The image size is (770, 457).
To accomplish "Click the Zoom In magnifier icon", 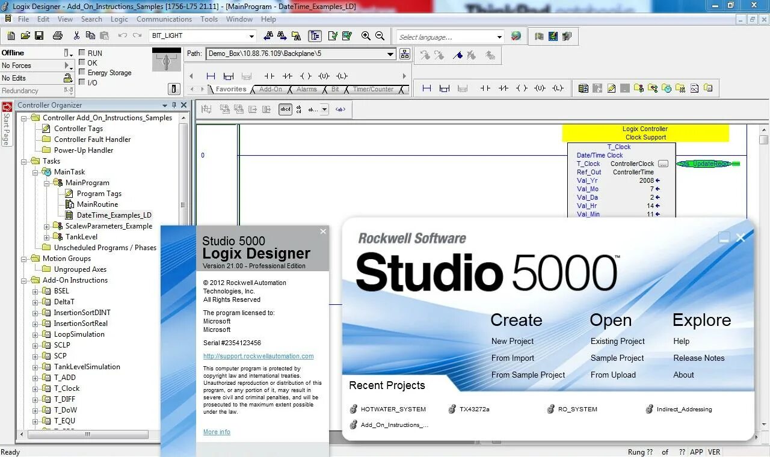I will [366, 36].
